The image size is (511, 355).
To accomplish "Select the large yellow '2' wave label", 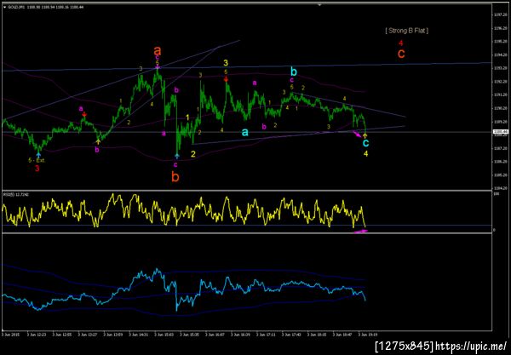I will pyautogui.click(x=193, y=154).
